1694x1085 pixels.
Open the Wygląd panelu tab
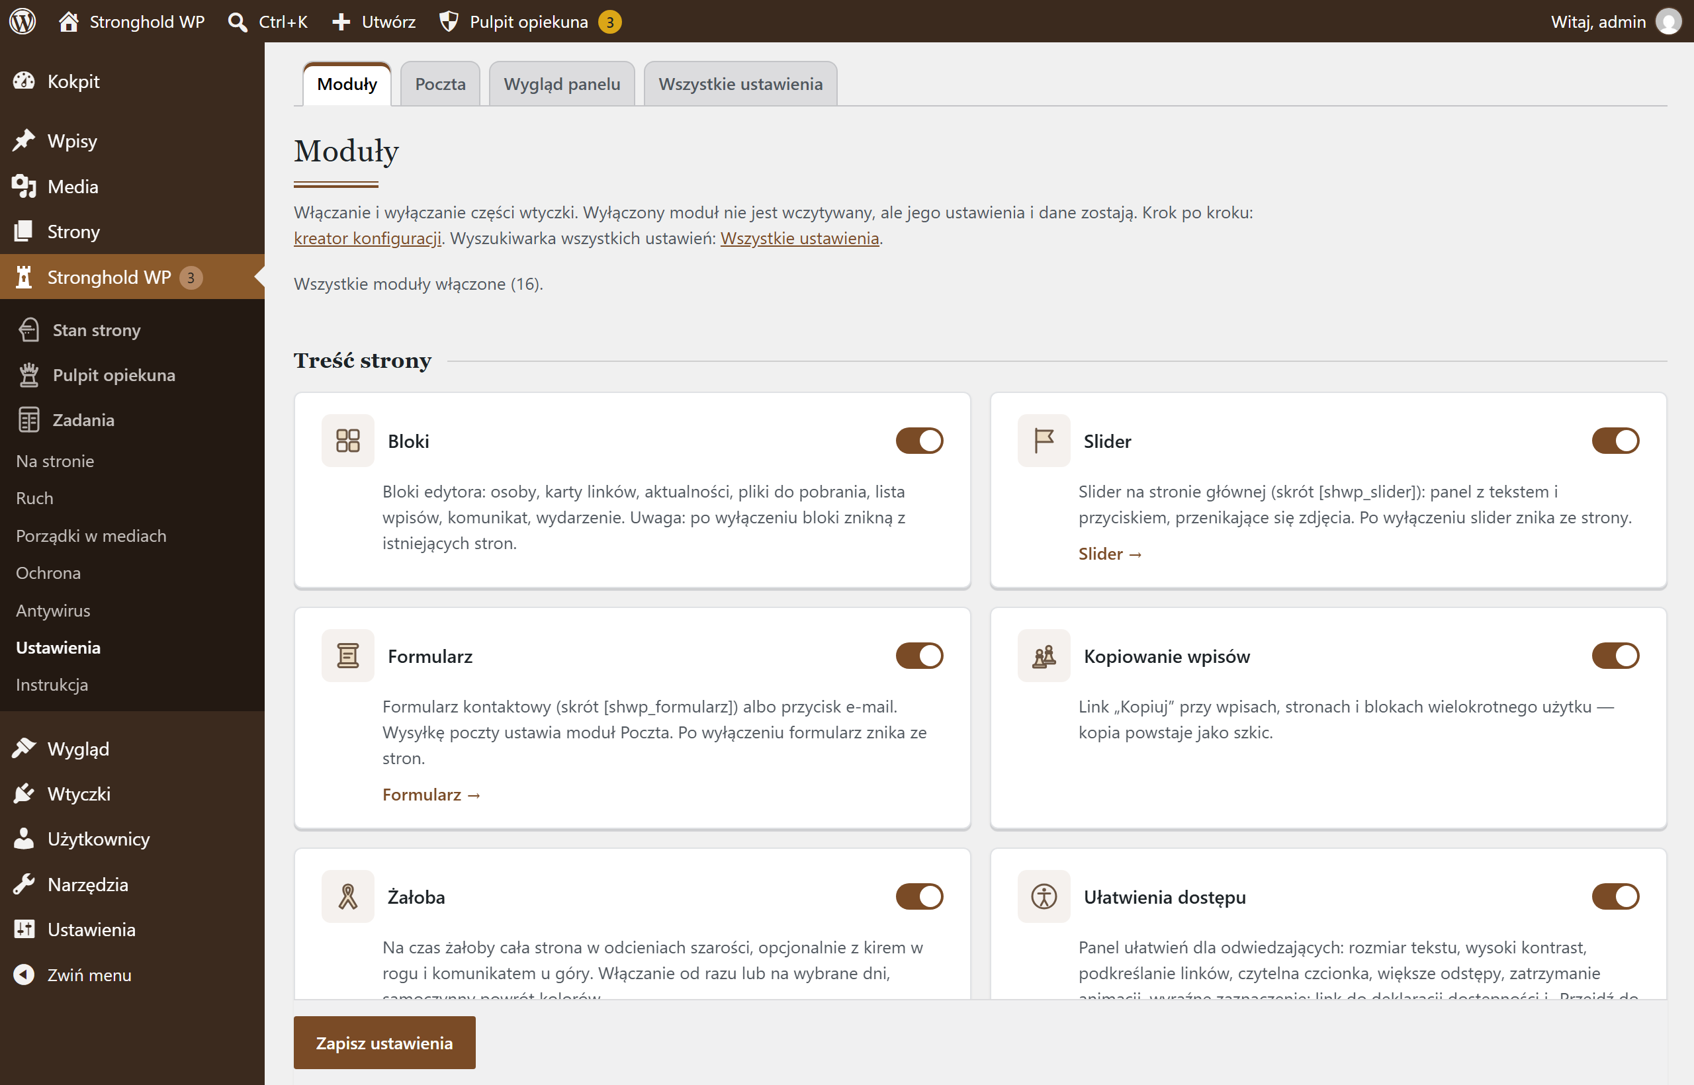pos(562,84)
